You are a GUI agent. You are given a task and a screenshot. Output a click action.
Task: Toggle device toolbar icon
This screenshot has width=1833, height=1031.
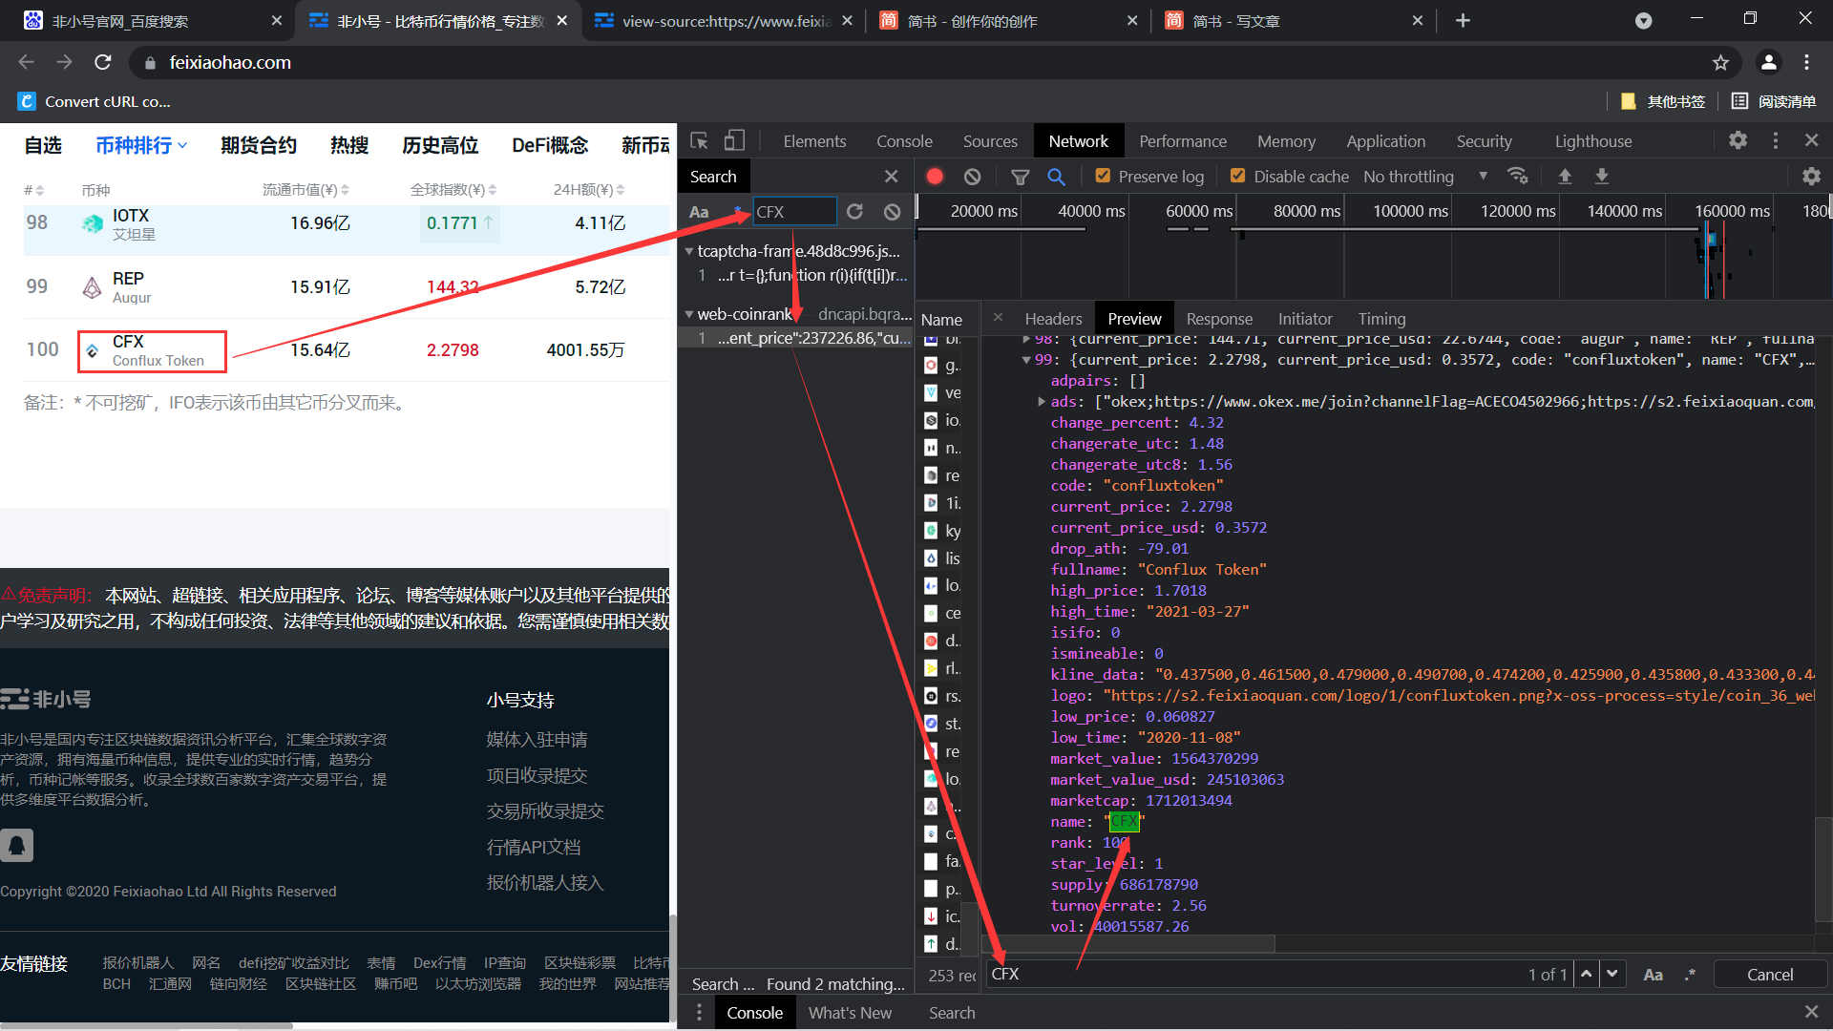tap(734, 141)
